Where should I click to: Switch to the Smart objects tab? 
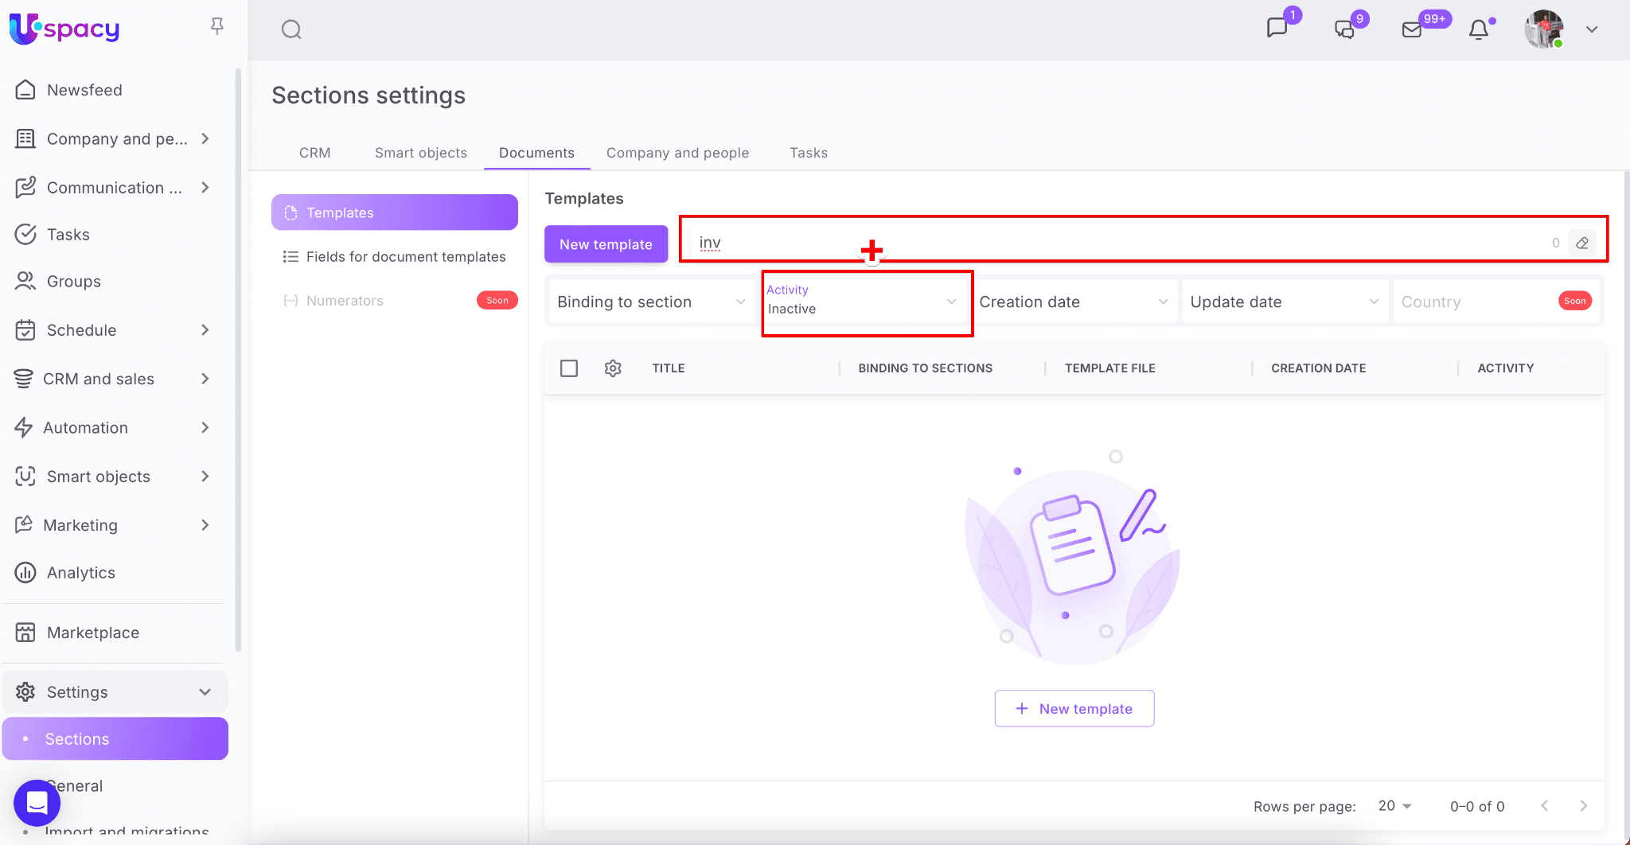coord(420,153)
